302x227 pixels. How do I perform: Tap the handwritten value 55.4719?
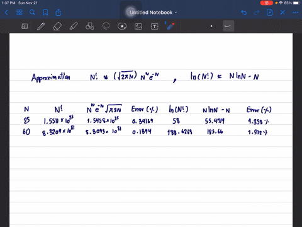pos(215,121)
